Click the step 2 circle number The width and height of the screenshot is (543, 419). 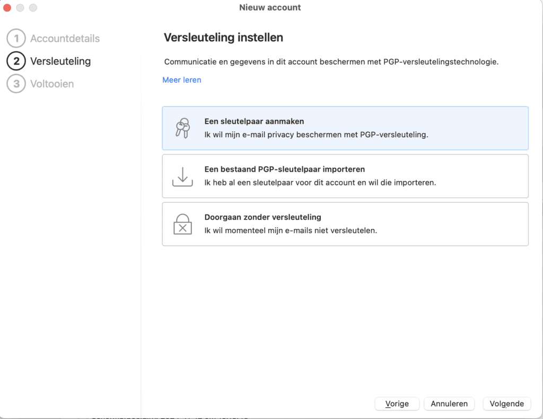[16, 61]
